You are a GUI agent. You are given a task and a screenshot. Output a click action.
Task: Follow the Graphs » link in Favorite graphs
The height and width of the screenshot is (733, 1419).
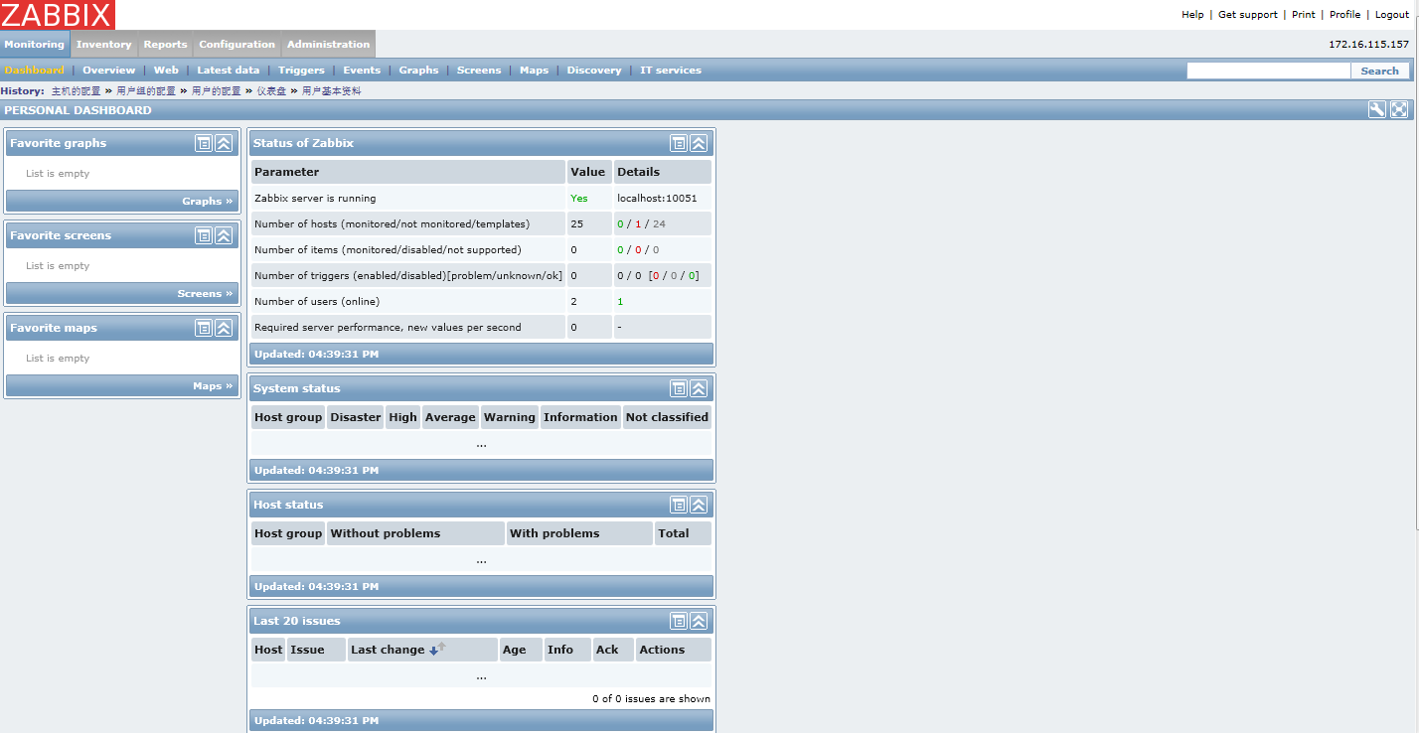[208, 201]
